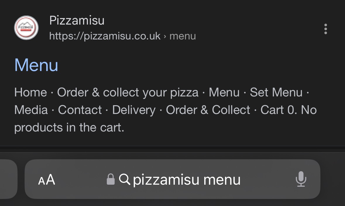Tap the pizzamisu.co.uk URL
This screenshot has height=206, width=345.
[x=104, y=36]
